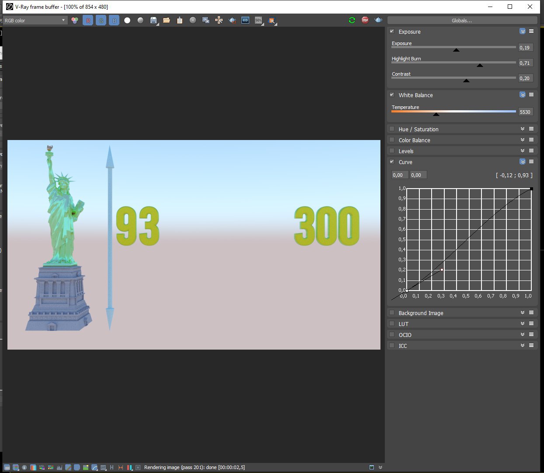
Task: Activate region render teapot icon
Action: (x=232, y=20)
